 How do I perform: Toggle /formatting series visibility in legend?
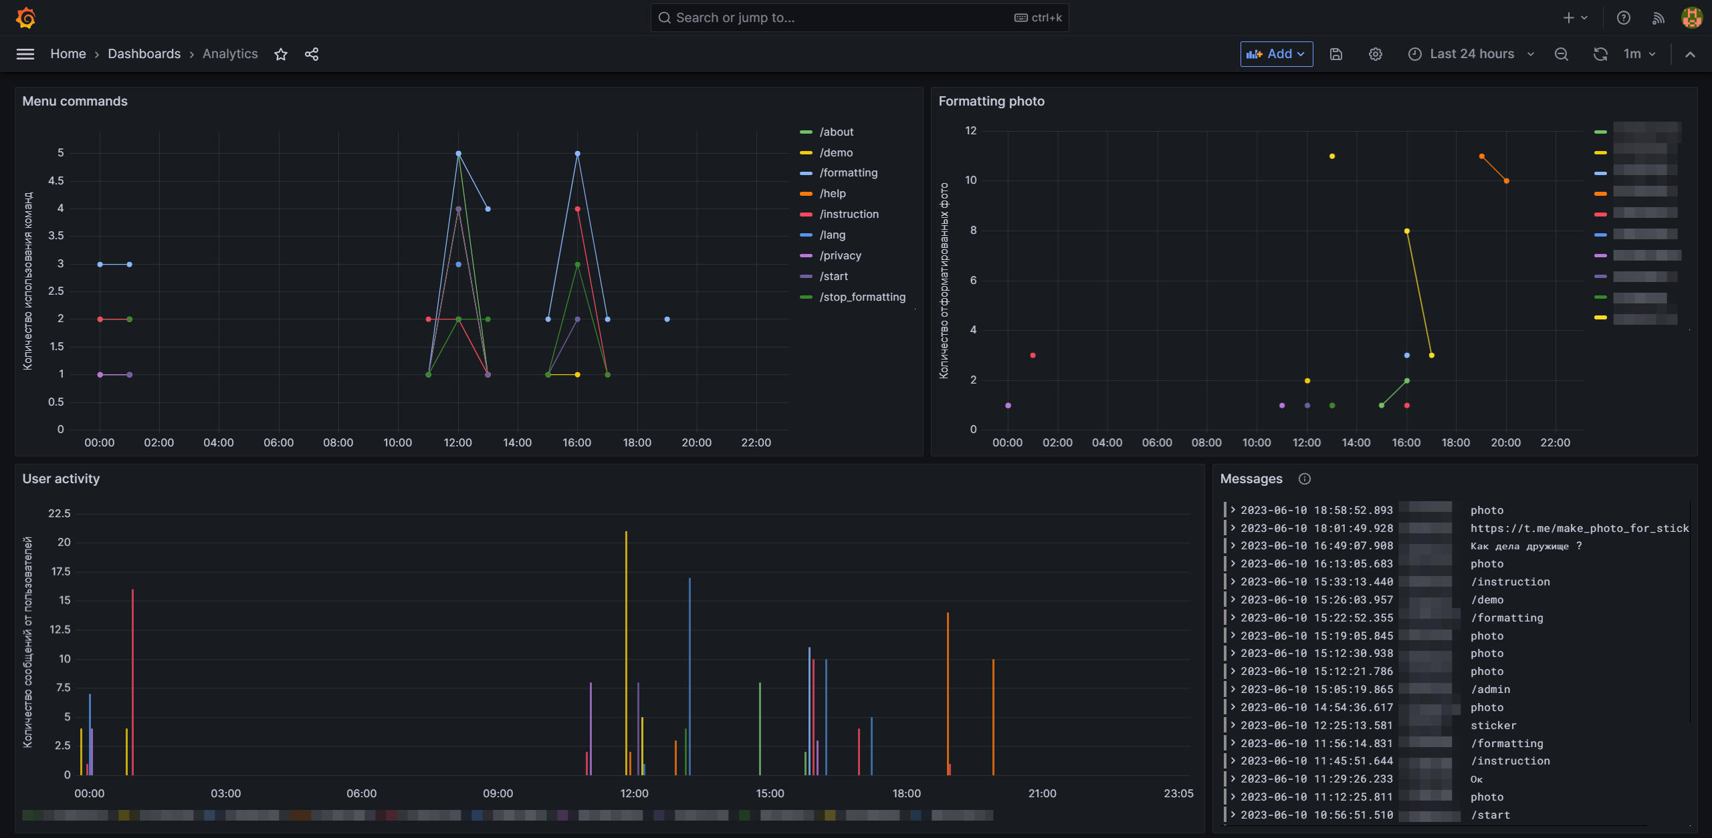click(848, 172)
